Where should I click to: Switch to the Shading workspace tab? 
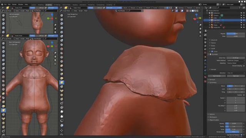click(75, 5)
